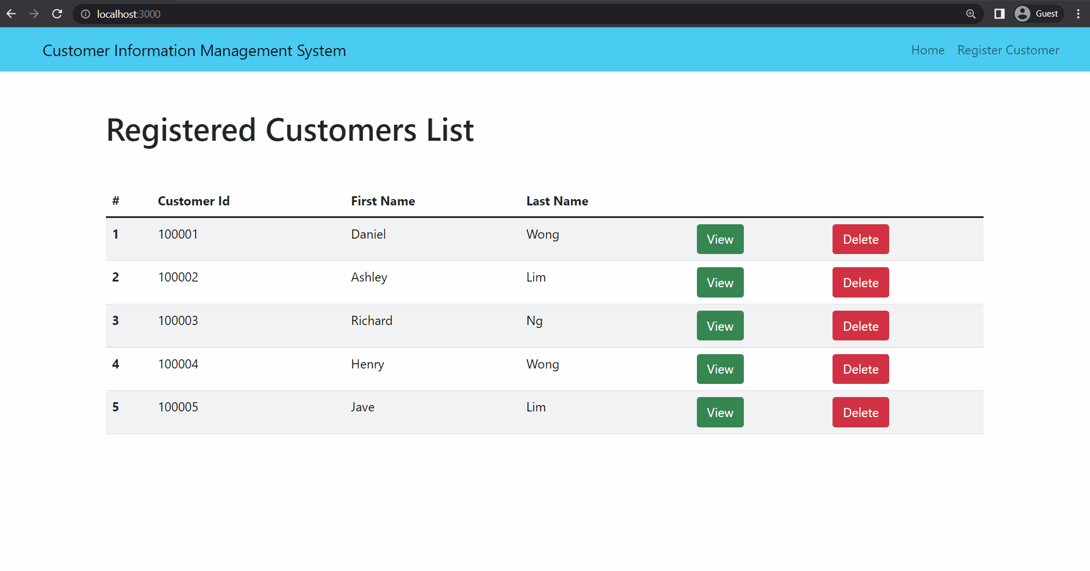Click the Customer Information Management System title
The width and height of the screenshot is (1090, 571).
point(194,50)
